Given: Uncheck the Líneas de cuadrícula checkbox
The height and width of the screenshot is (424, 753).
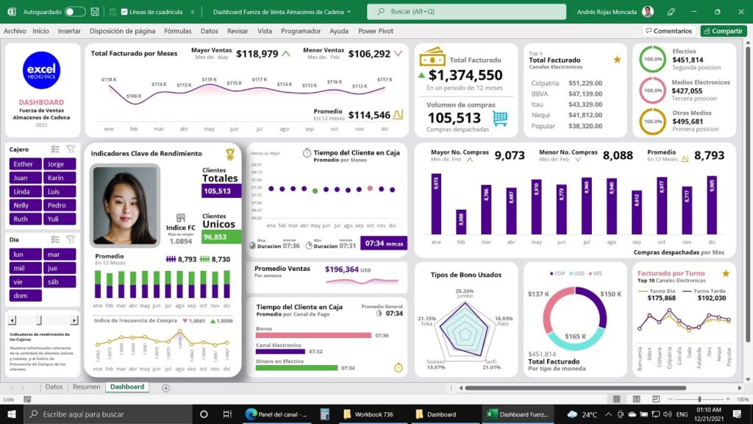Looking at the screenshot, I should 124,12.
